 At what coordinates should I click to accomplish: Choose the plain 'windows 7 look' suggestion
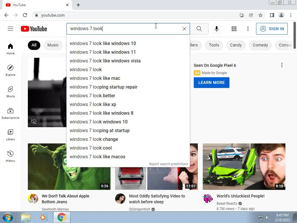click(x=128, y=70)
